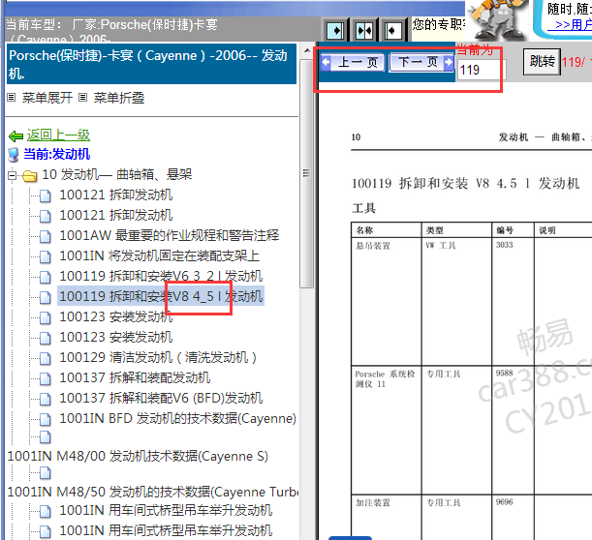
Task: Open 100137 拆解和装配发动机
Action: click(x=135, y=377)
